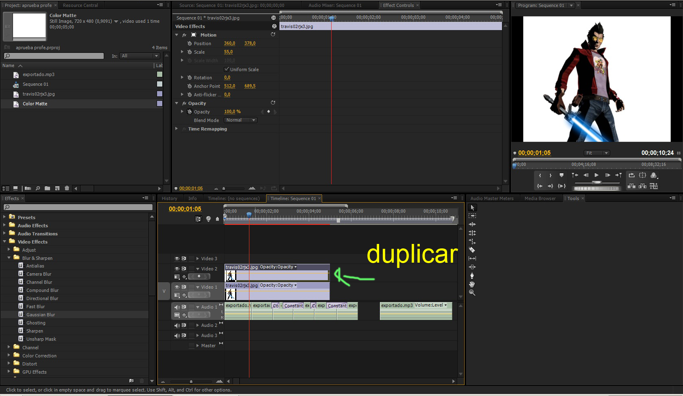Select the Zoom tool
The image size is (683, 396).
[x=472, y=293]
